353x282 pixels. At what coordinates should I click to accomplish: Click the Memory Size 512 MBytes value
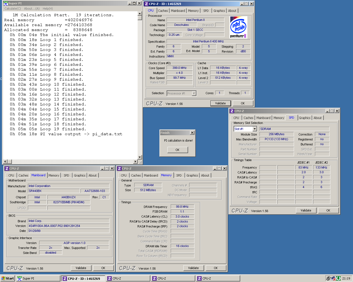[x=148, y=190]
